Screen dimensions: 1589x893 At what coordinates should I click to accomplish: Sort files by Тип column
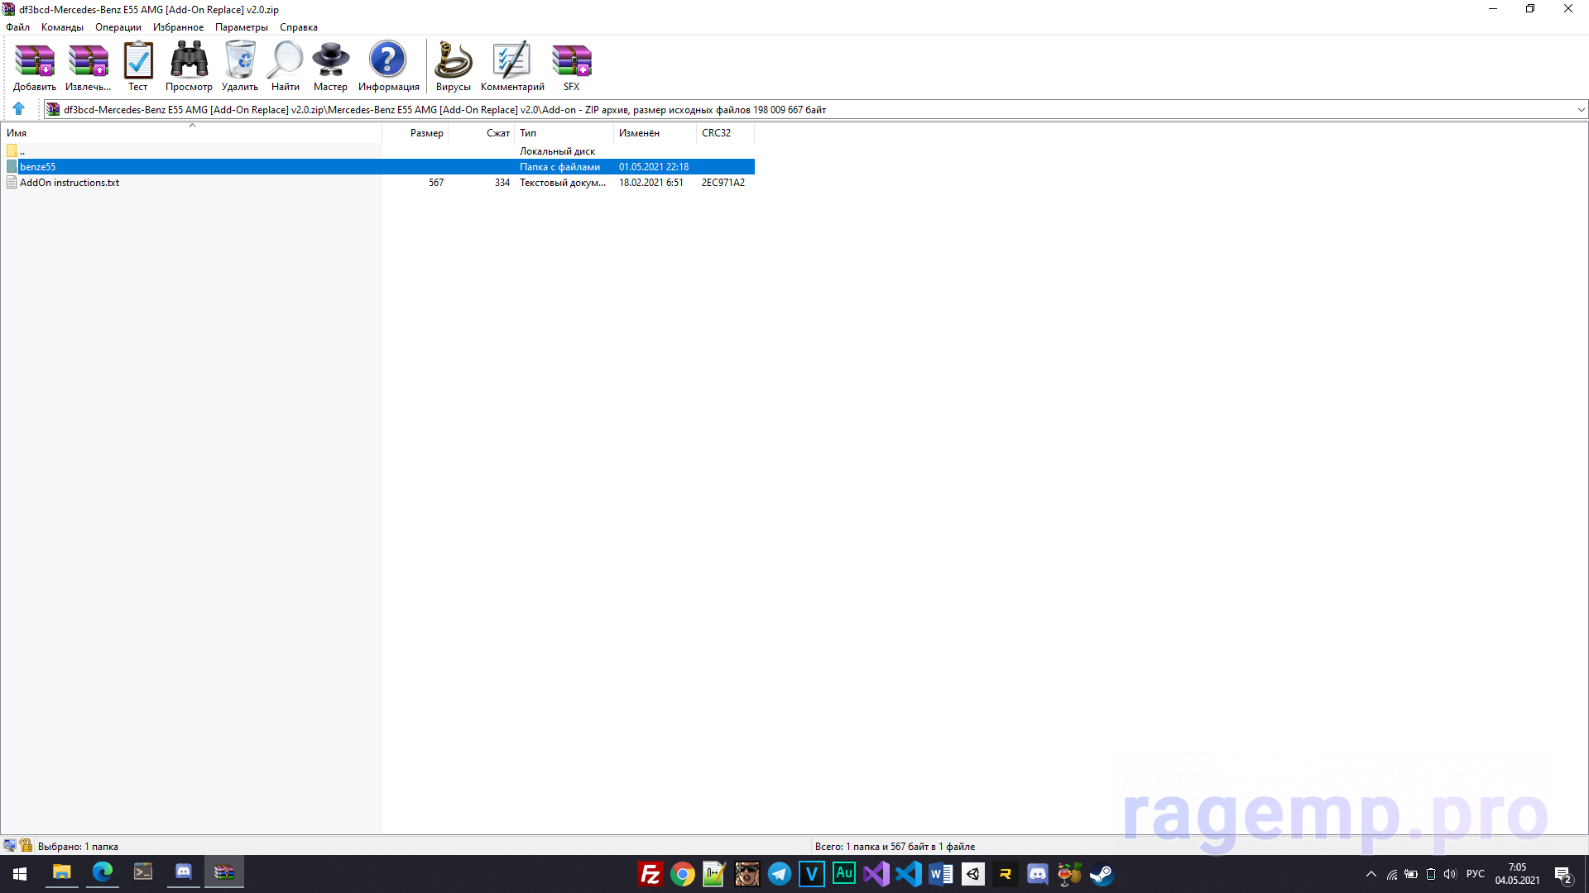coord(564,133)
